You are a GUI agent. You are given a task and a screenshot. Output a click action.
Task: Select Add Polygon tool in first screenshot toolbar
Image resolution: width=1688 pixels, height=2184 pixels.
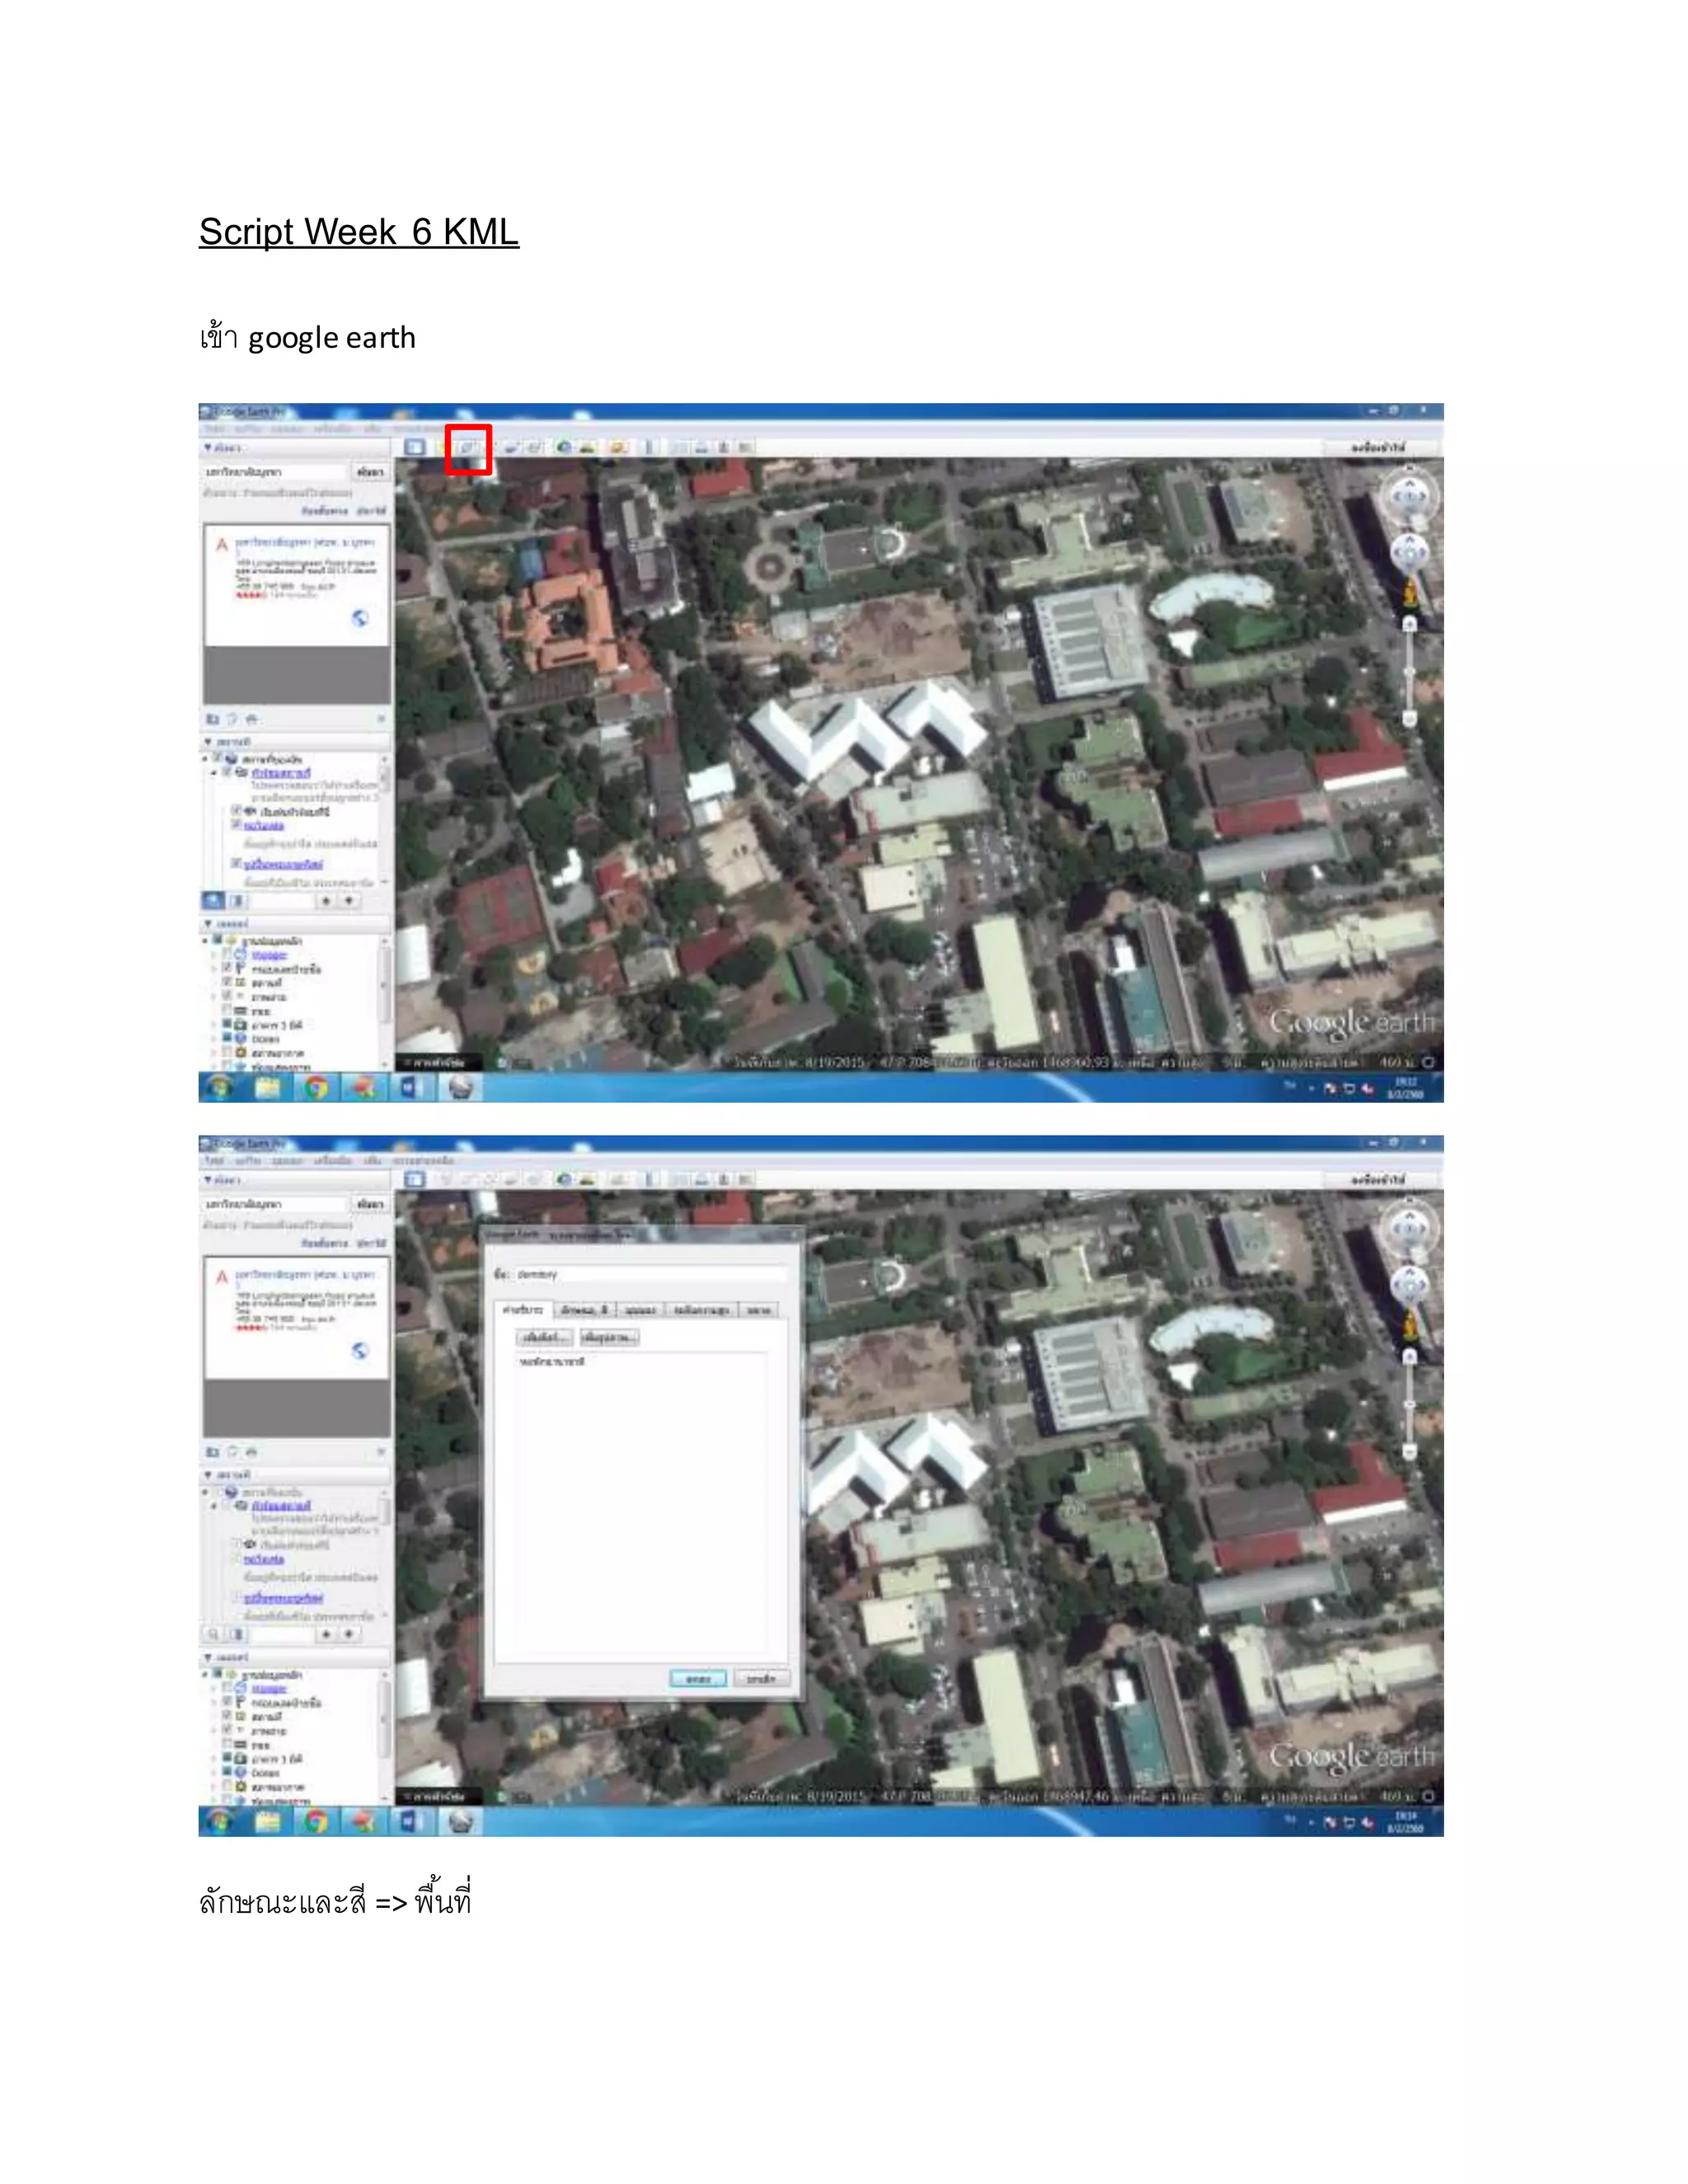[467, 447]
